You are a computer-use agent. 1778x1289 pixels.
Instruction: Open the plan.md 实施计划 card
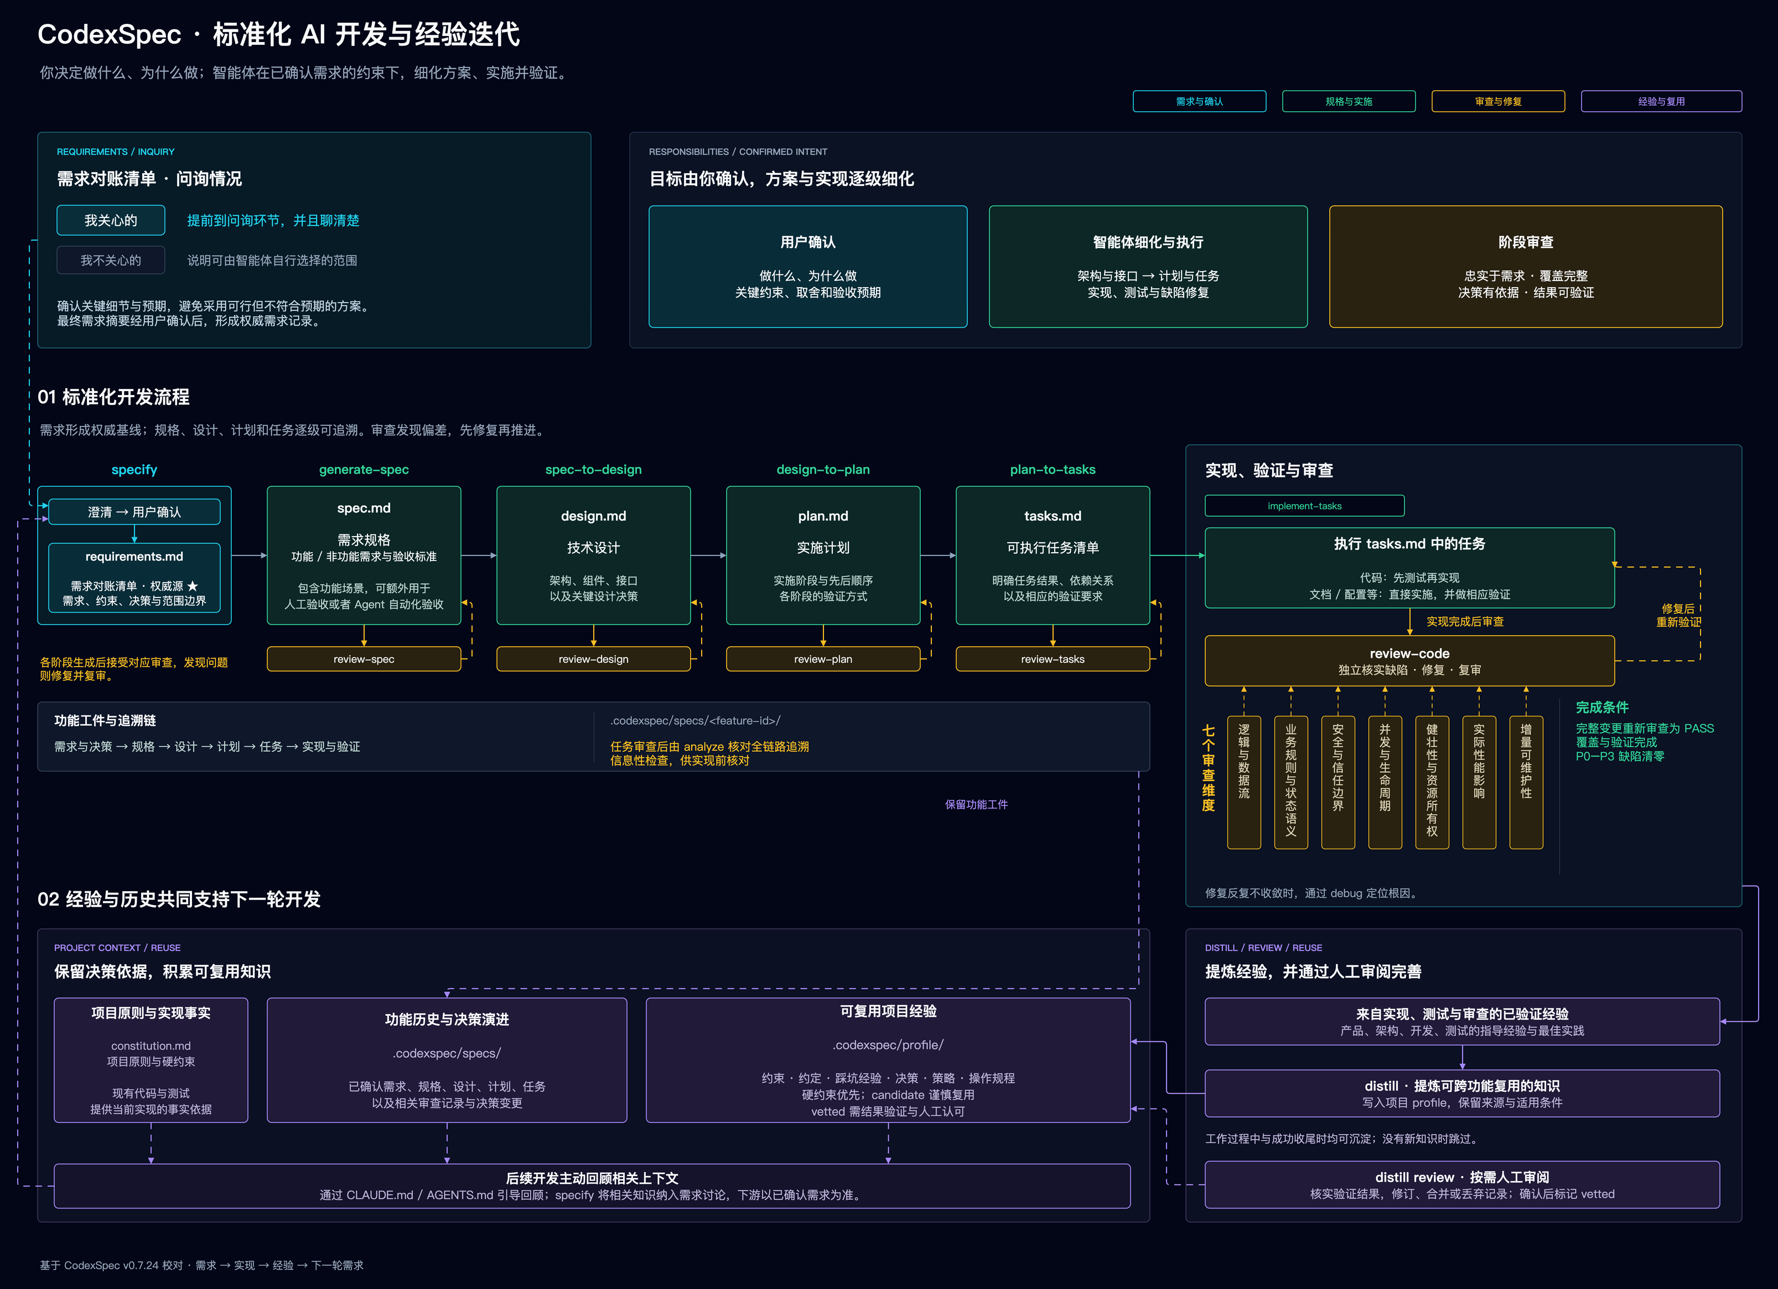coord(823,555)
